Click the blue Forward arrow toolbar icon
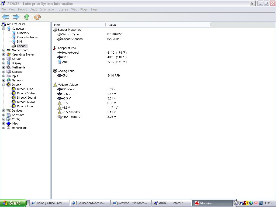Image resolution: width=276 pixels, height=207 pixels. [16, 17]
